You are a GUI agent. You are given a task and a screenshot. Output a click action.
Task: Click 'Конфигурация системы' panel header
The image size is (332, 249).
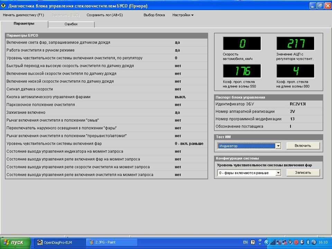(268, 158)
